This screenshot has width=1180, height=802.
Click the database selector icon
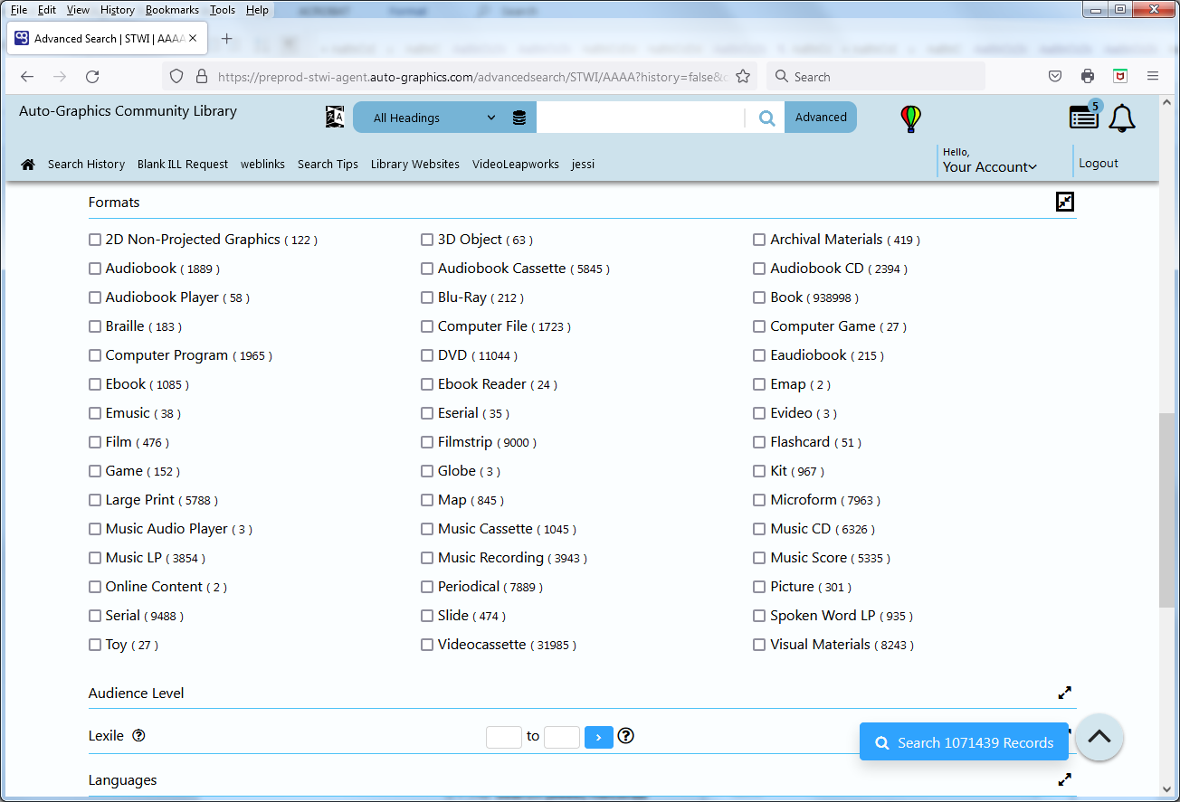[519, 118]
